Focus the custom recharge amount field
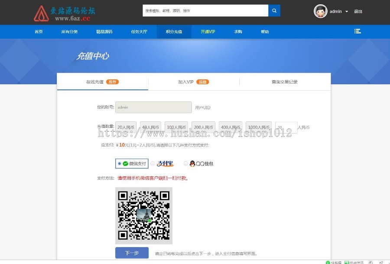390x264 pixels. pos(286,127)
